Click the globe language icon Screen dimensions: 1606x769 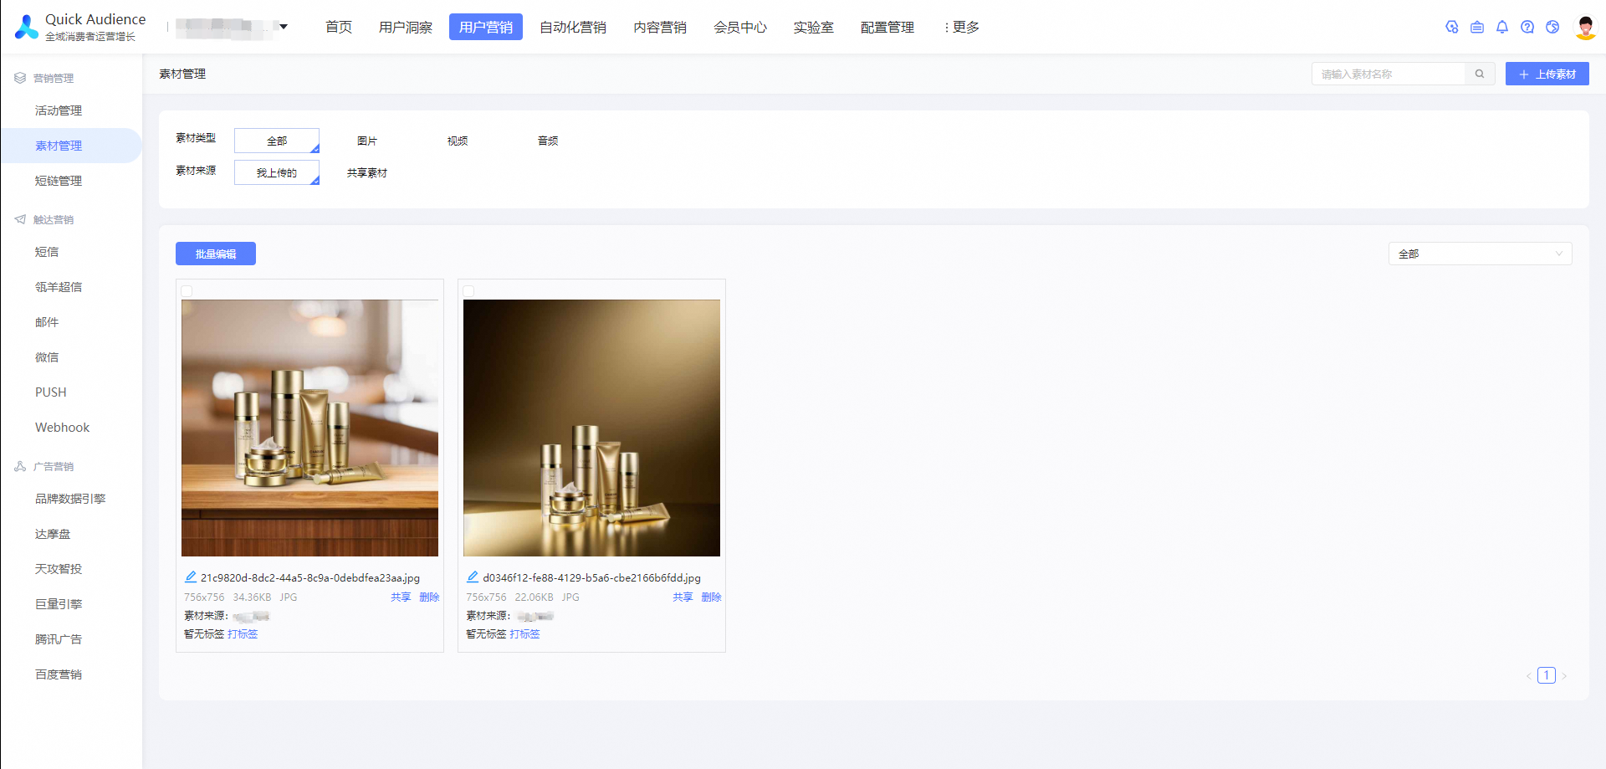(1552, 27)
